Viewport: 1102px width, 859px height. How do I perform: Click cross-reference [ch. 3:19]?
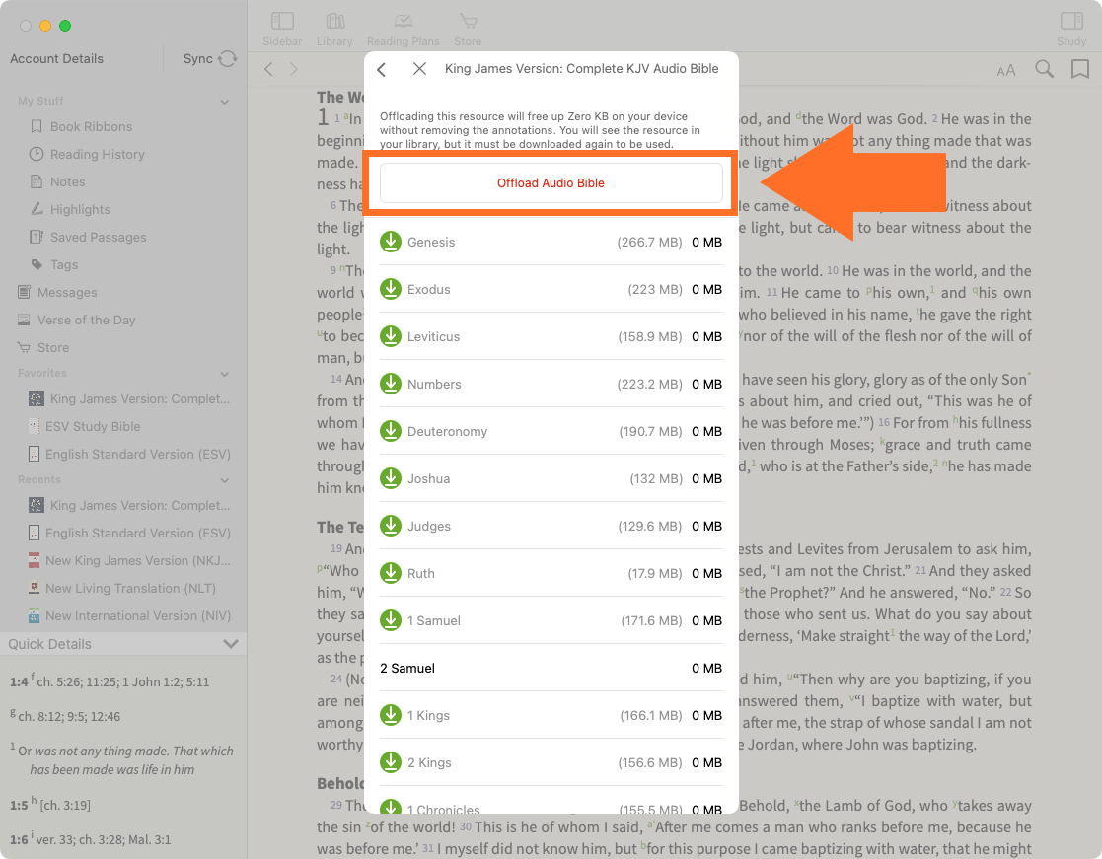click(65, 805)
